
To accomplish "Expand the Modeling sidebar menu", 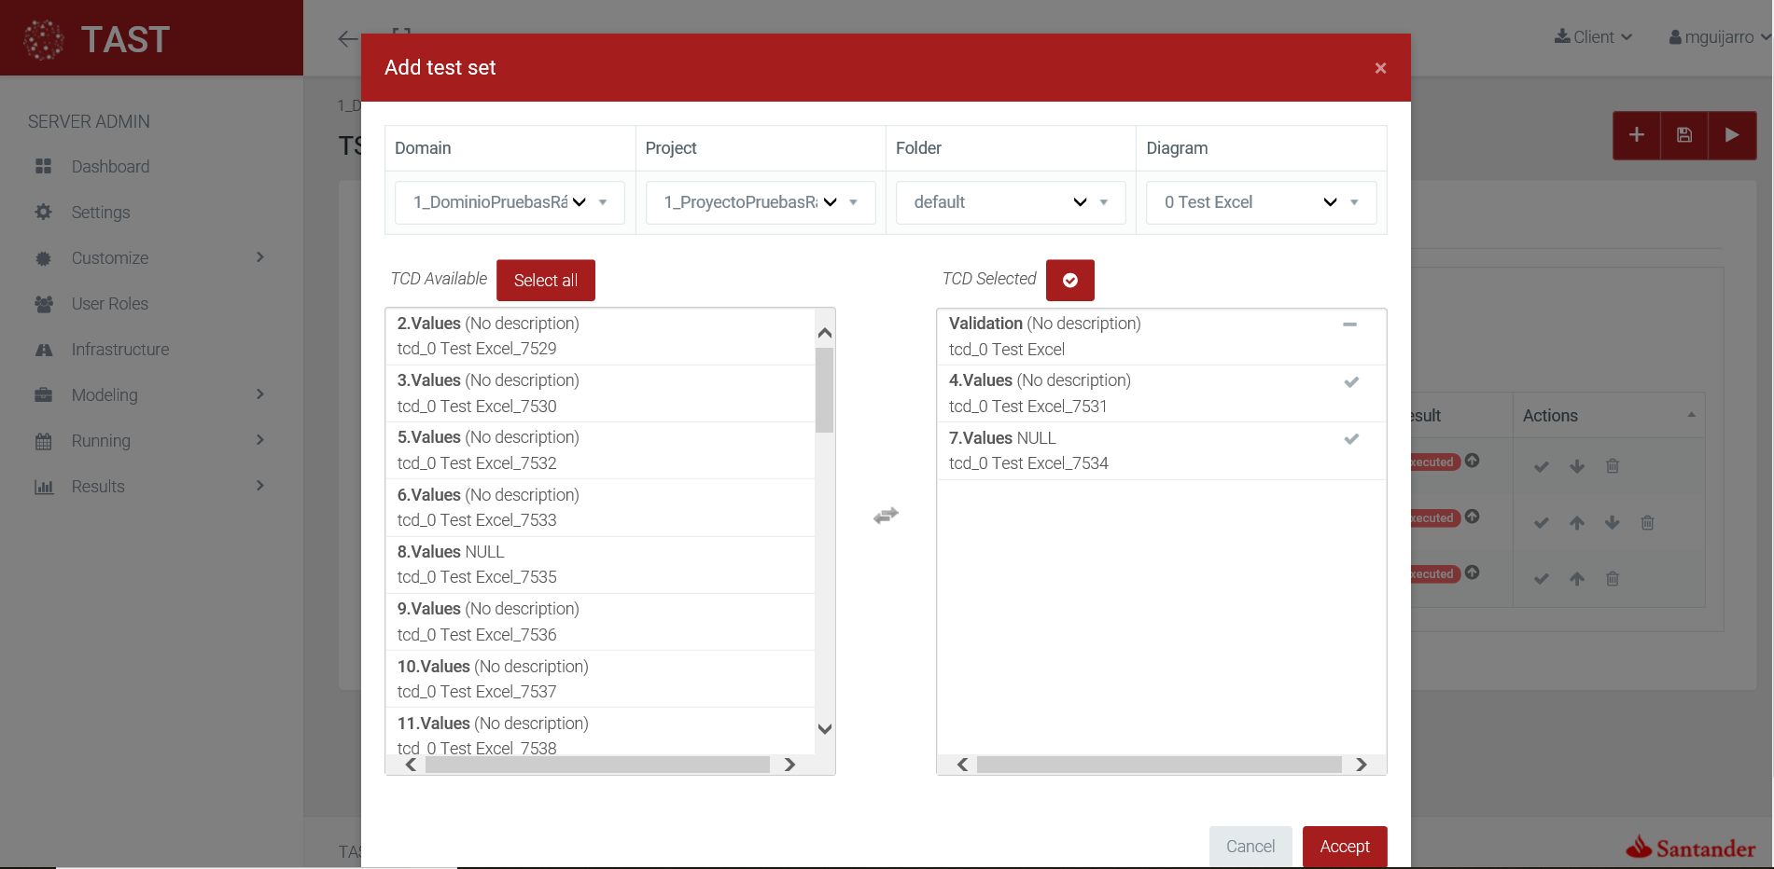I will click(x=105, y=395).
